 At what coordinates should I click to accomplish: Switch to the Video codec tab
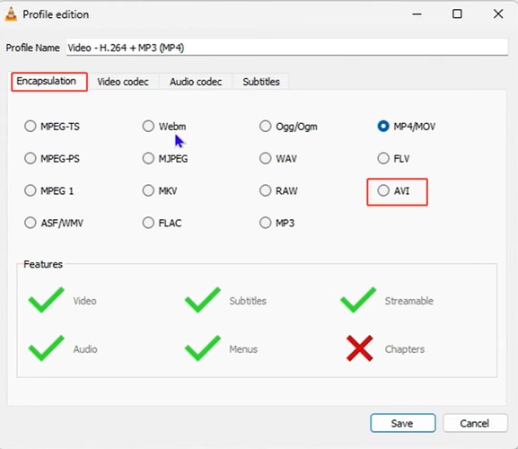123,82
